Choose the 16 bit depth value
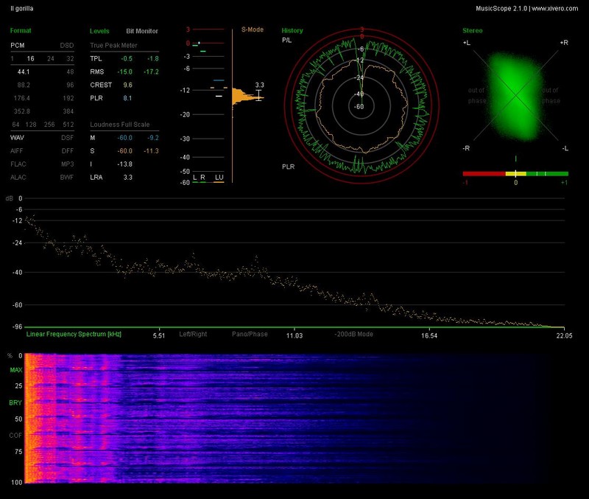The image size is (589, 499). click(x=30, y=59)
